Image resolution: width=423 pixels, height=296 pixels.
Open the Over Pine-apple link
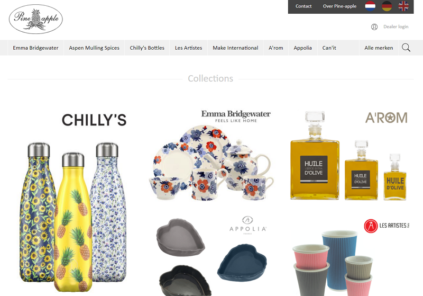point(339,6)
